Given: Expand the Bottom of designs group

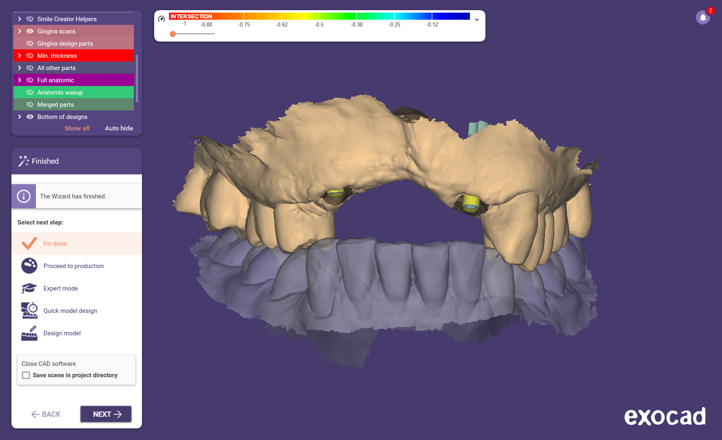Looking at the screenshot, I should click(x=20, y=117).
